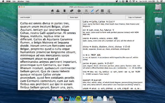
Task: Open the History section
Action: click(x=102, y=12)
